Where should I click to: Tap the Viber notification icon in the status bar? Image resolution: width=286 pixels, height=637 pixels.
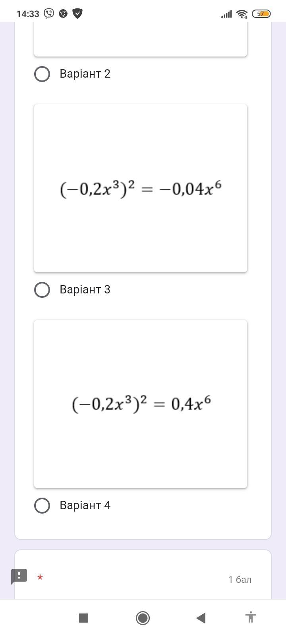coord(49,14)
